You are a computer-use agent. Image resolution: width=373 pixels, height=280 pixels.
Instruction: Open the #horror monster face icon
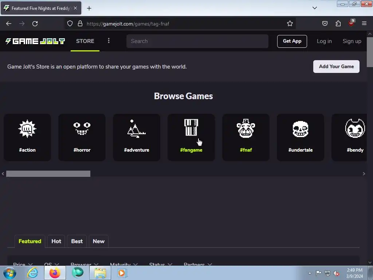click(82, 129)
